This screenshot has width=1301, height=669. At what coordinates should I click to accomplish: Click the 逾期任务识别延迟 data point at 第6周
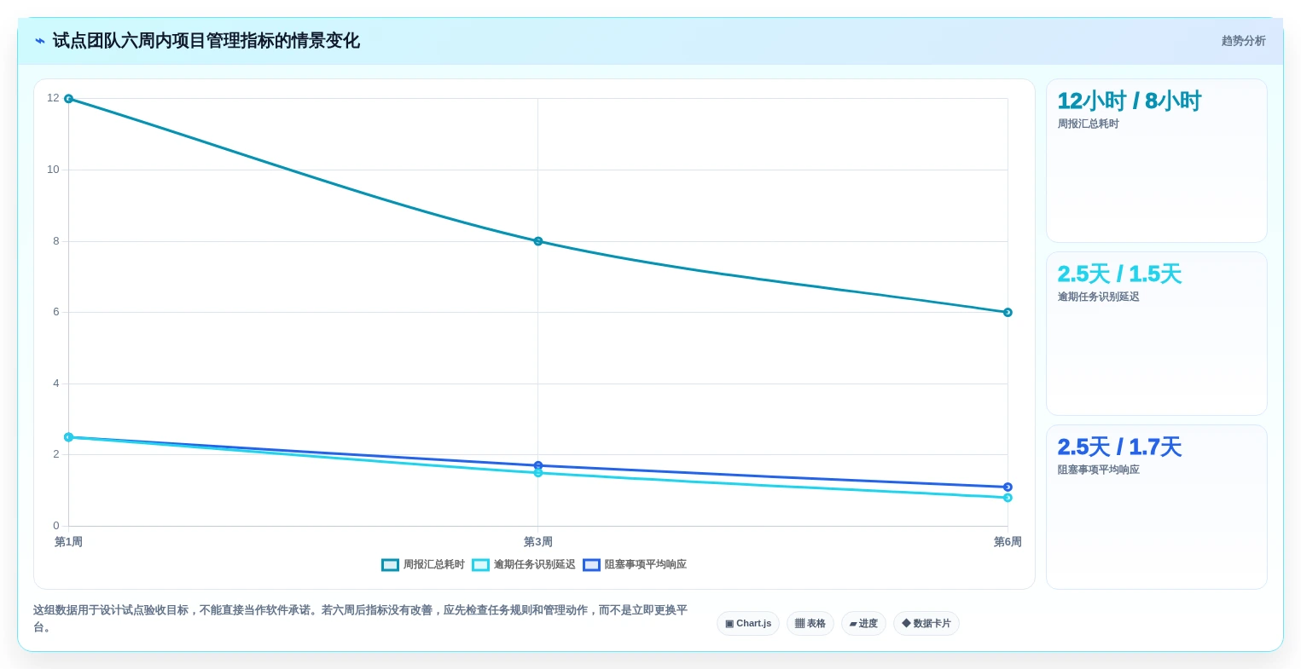[x=1008, y=498]
